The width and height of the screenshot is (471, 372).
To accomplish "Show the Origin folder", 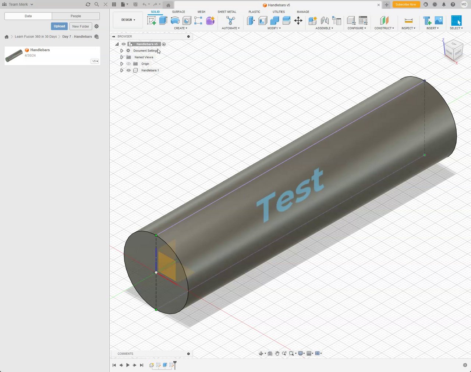I will point(128,64).
